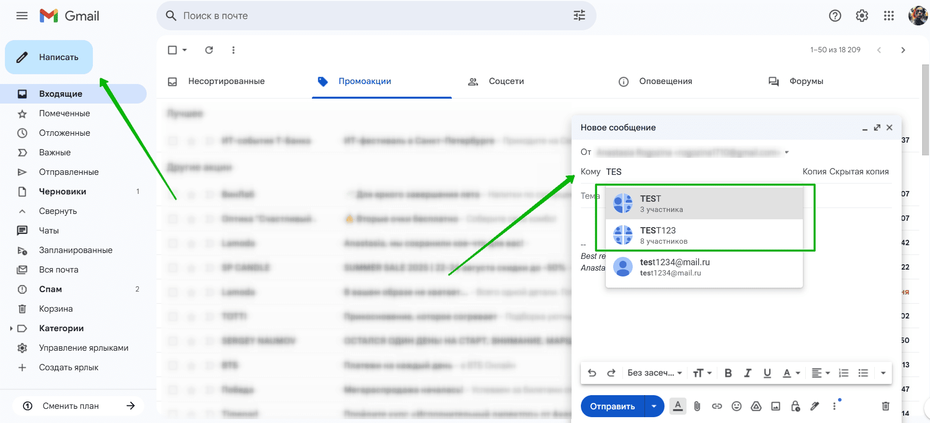The width and height of the screenshot is (930, 423).
Task: Open the text color picker
Action: click(791, 373)
